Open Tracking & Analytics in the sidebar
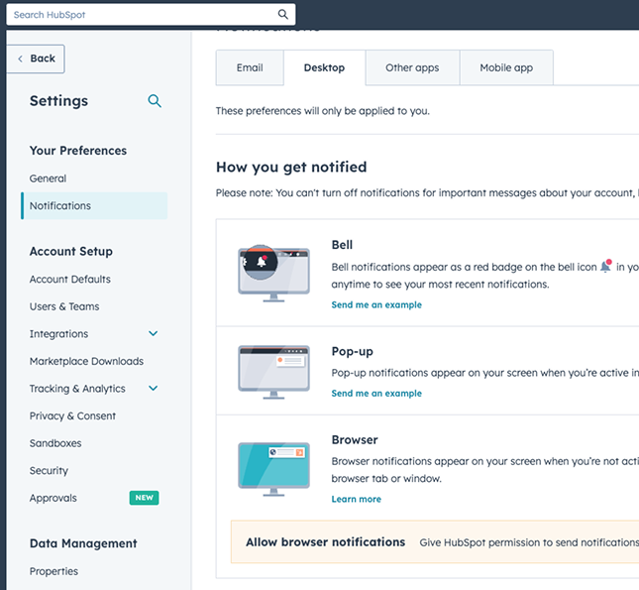This screenshot has width=639, height=590. coord(77,389)
